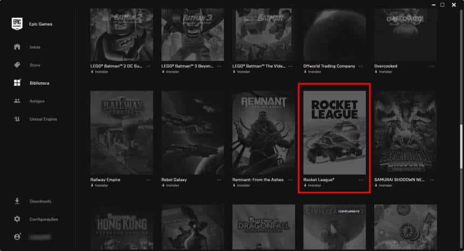Screen dimensions: 464x251
Task: Select the Offworld Trading Company cover
Action: [x=335, y=34]
